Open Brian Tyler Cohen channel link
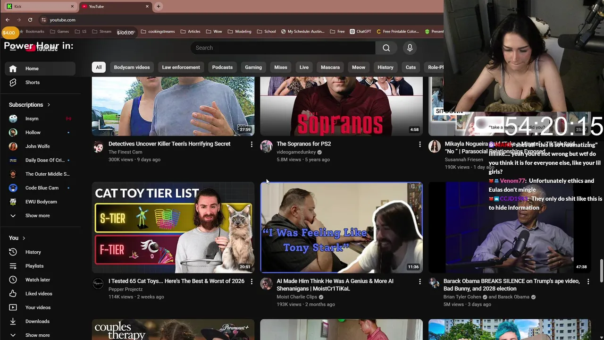The image size is (604, 340). click(462, 297)
